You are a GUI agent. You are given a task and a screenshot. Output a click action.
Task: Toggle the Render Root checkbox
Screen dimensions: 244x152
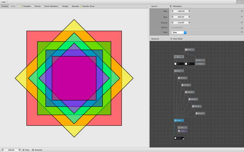point(81,6)
